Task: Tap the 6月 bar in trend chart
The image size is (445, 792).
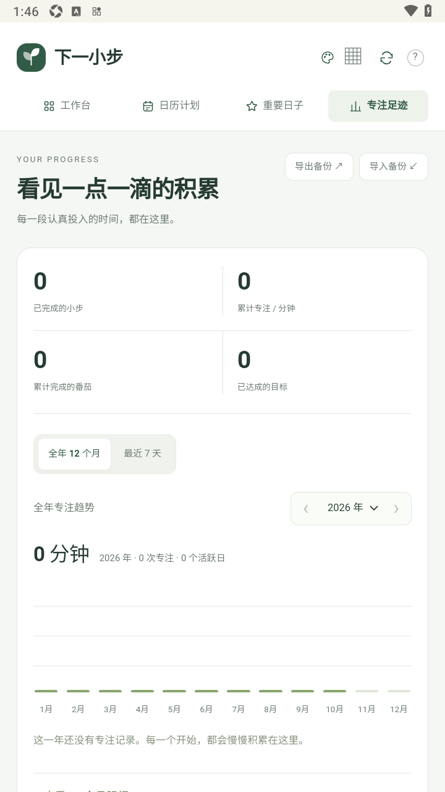Action: pos(206,691)
